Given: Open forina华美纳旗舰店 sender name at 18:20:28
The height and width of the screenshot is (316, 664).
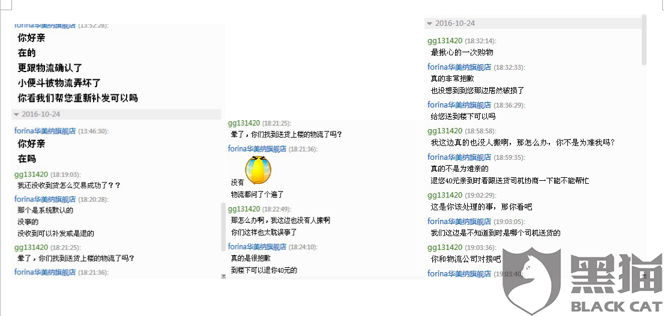Looking at the screenshot, I should (45, 199).
